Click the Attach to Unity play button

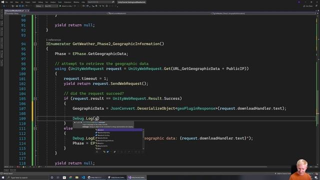[x=66, y=6]
